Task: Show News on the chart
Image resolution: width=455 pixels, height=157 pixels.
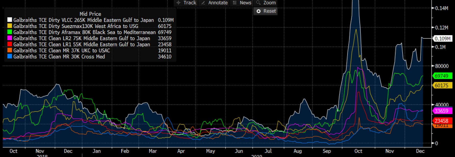Action: click(x=245, y=3)
